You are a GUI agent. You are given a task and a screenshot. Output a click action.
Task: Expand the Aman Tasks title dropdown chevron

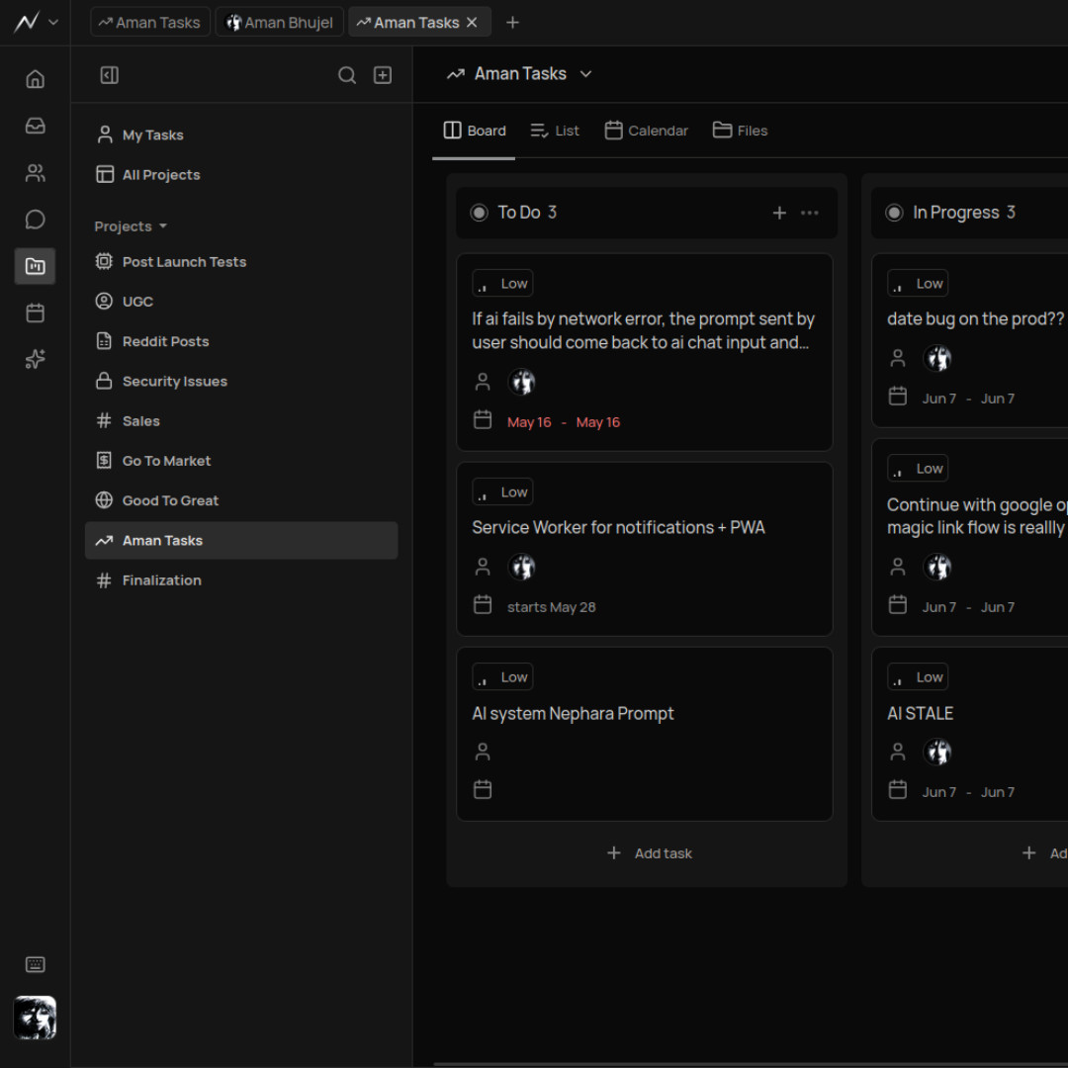(585, 73)
